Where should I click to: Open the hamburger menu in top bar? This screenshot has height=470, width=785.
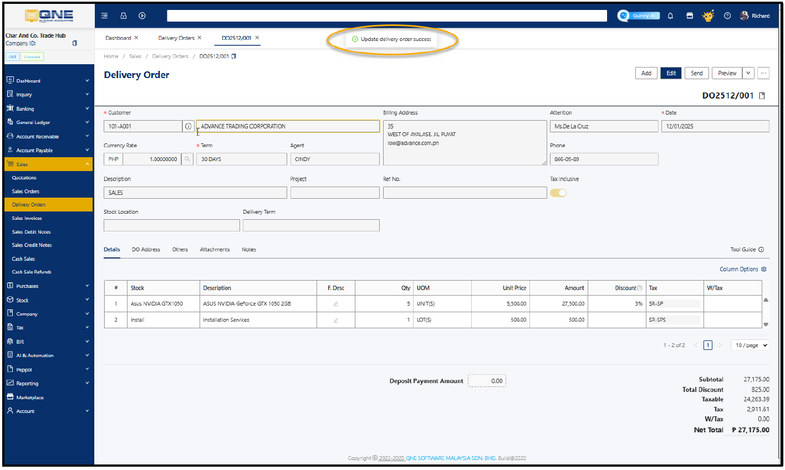tap(104, 16)
